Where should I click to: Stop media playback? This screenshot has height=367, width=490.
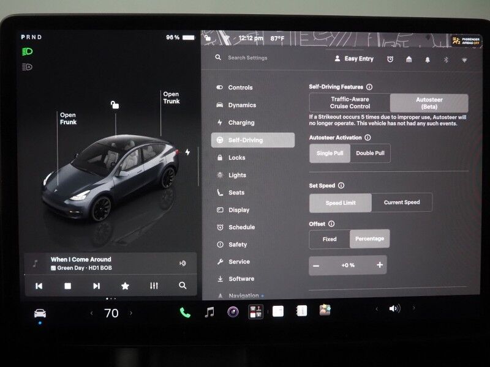[67, 286]
